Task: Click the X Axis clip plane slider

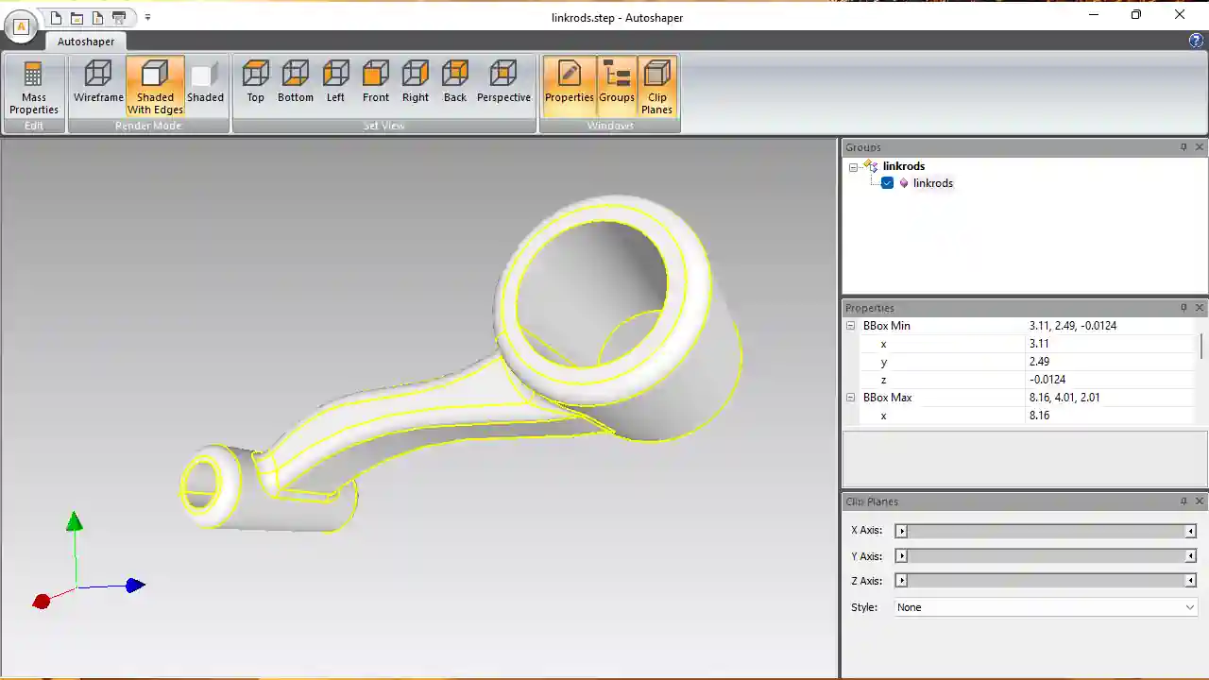Action: click(1045, 531)
